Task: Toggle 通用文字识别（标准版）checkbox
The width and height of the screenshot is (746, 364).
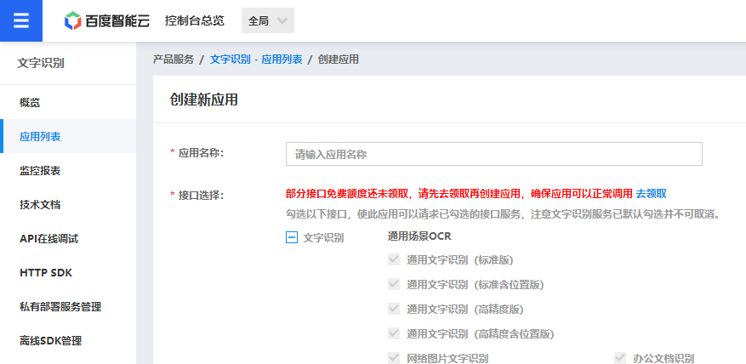Action: pyautogui.click(x=394, y=259)
